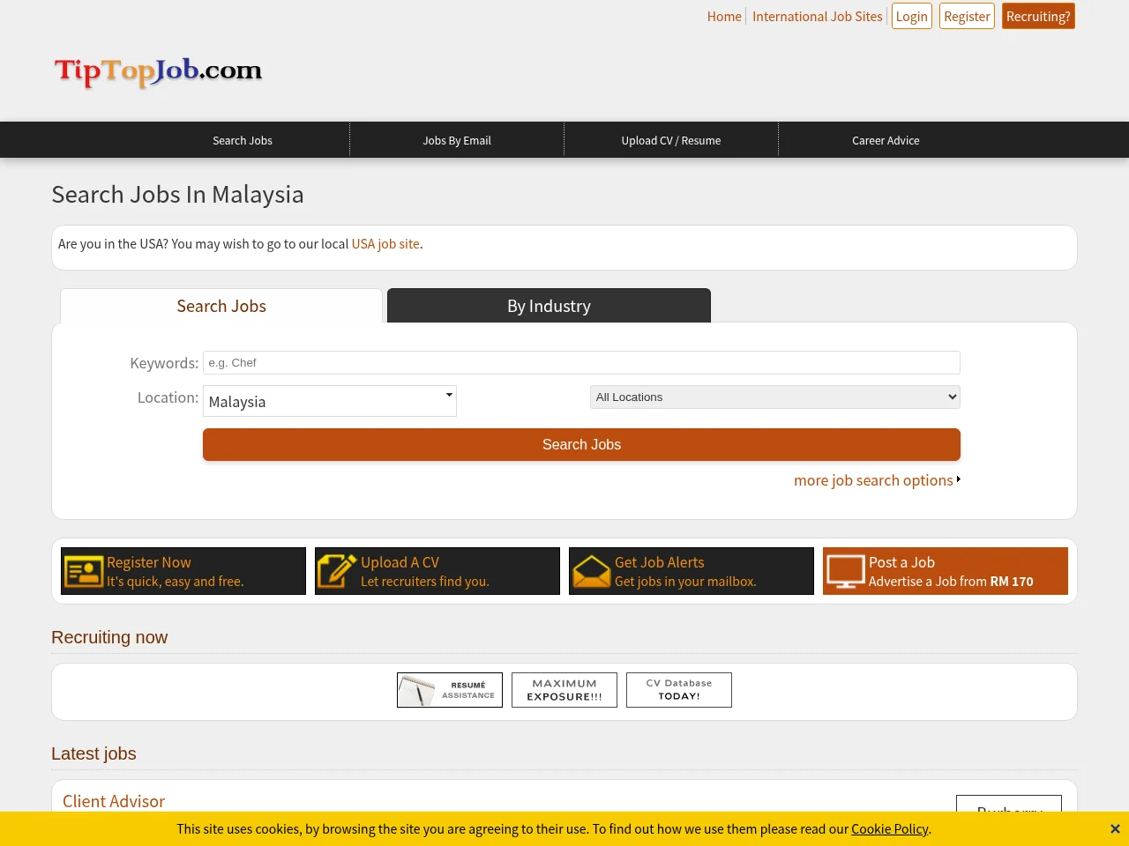Open International Job Sites link

point(818,16)
